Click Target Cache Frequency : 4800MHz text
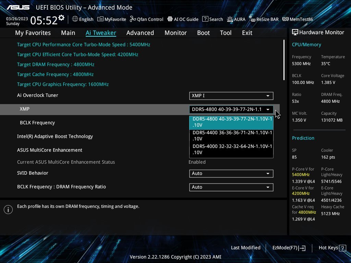Viewport: 351px width, 263px height. click(55, 74)
